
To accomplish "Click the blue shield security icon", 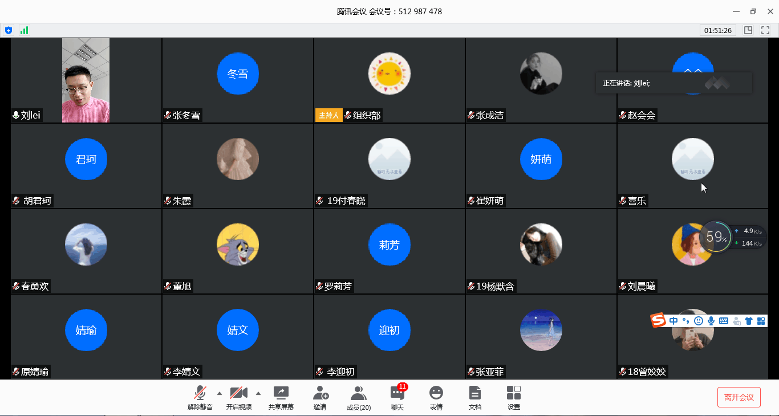I will click(x=9, y=31).
